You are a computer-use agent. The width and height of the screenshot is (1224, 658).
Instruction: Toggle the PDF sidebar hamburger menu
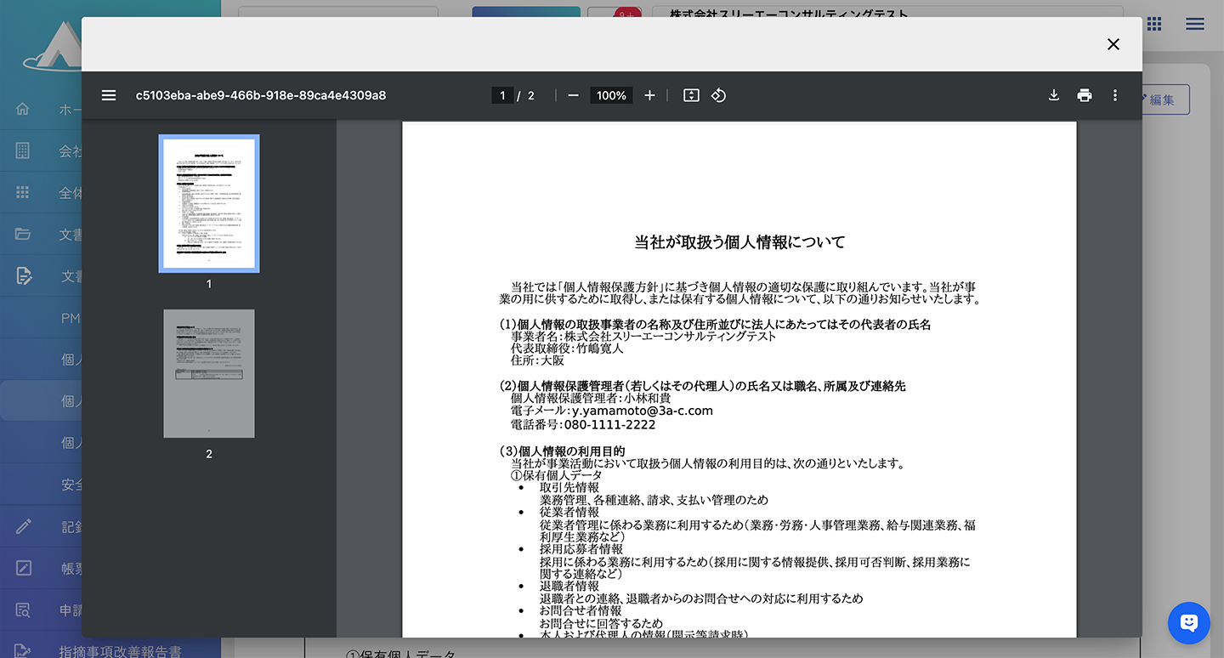point(109,95)
